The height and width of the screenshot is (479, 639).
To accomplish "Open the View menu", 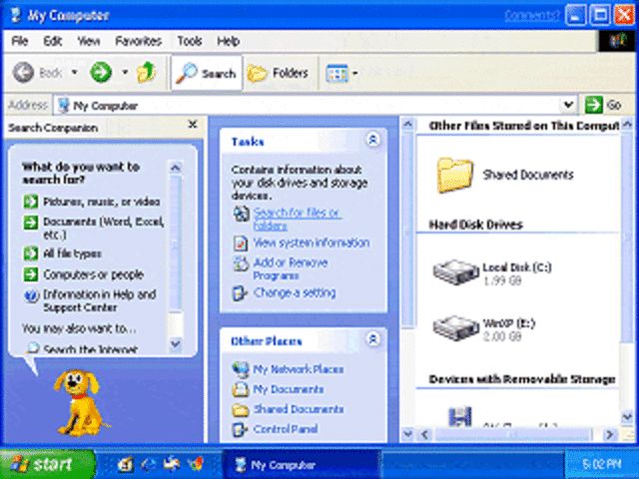I will 89,41.
